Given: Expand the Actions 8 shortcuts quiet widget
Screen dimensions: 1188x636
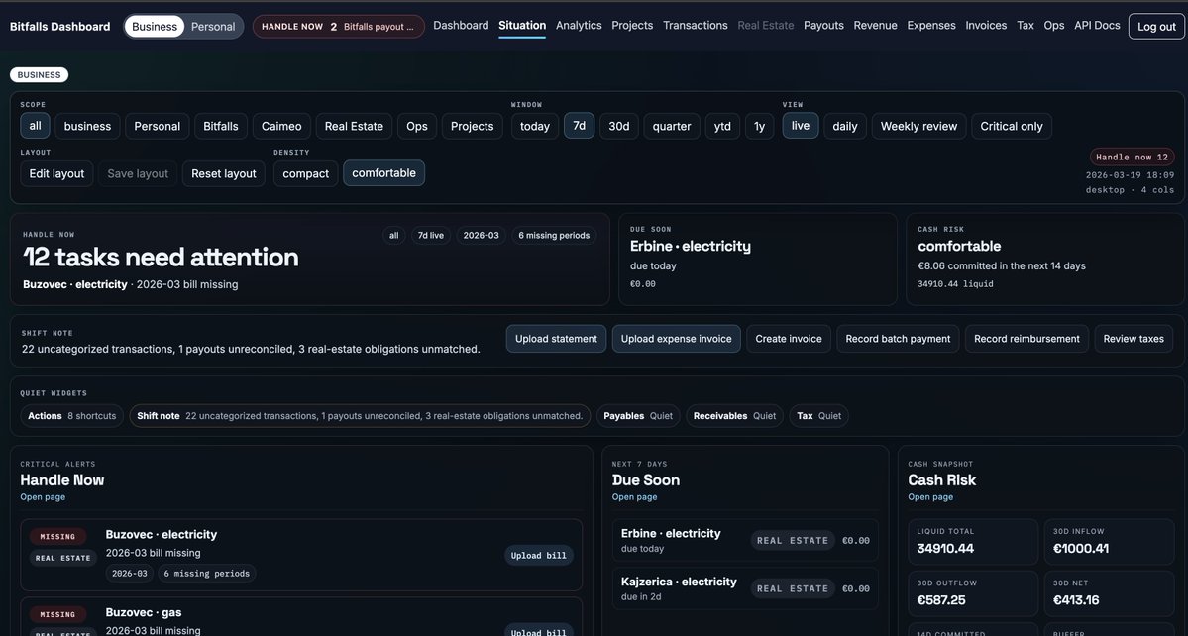Looking at the screenshot, I should (72, 416).
